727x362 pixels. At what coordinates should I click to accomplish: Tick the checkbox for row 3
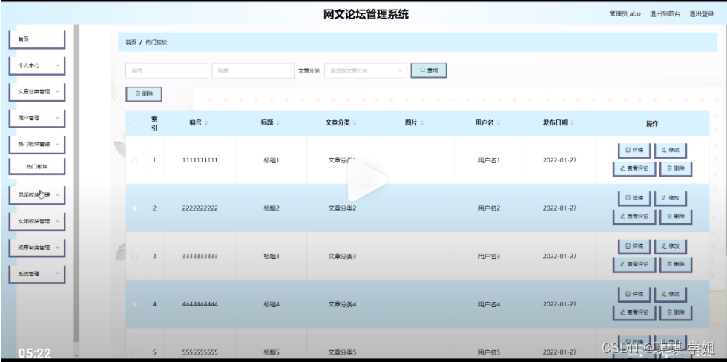pyautogui.click(x=135, y=257)
